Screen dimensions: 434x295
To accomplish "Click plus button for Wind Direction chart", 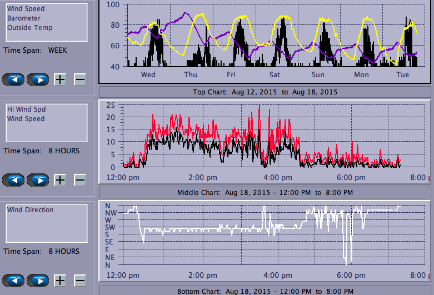I will (60, 281).
